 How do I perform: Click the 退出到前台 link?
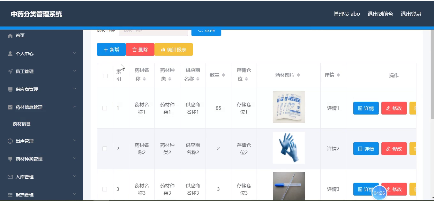pos(380,14)
